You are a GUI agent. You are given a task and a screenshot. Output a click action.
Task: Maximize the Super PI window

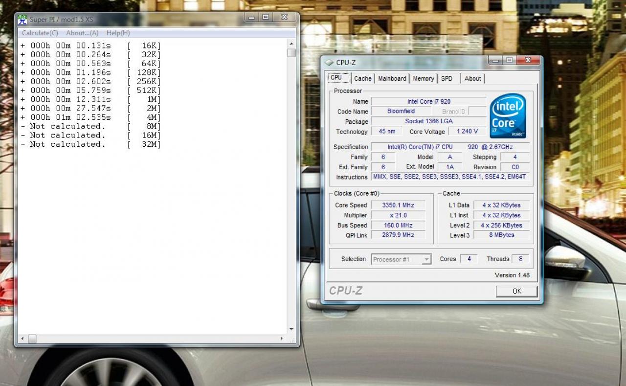pos(266,17)
